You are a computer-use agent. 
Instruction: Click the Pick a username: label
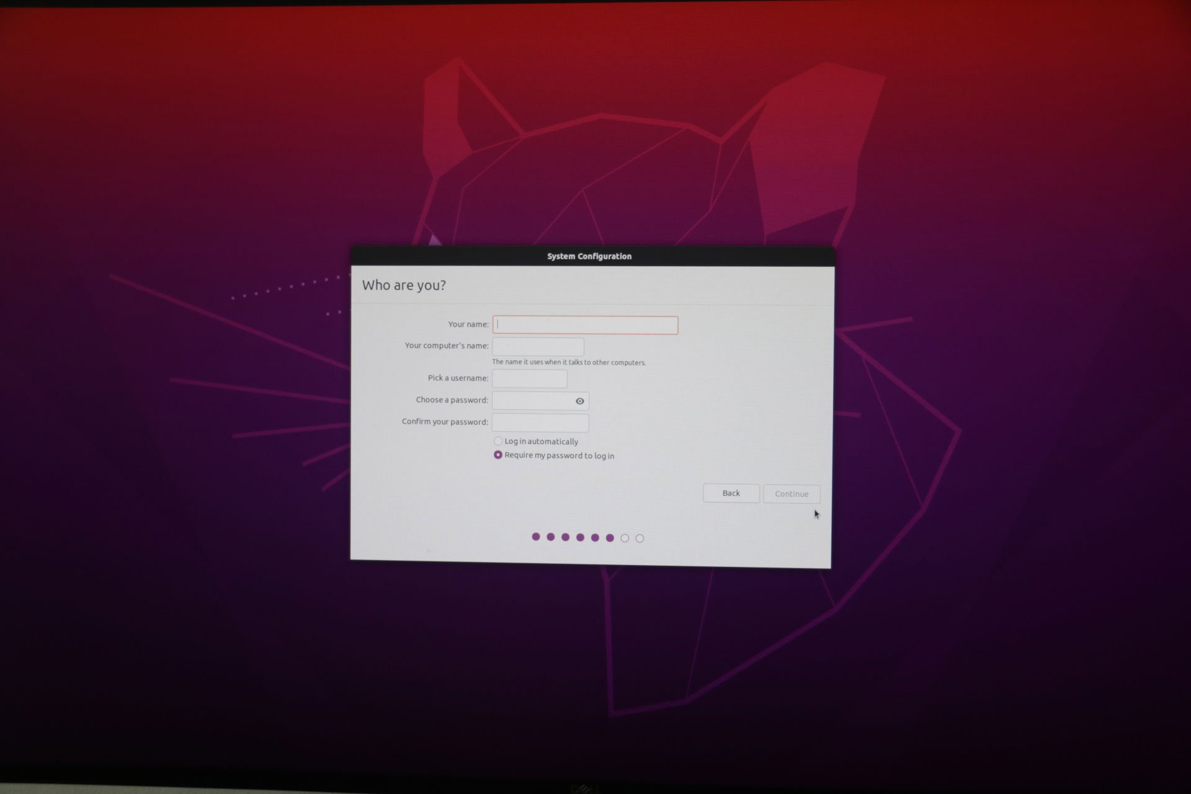click(458, 378)
